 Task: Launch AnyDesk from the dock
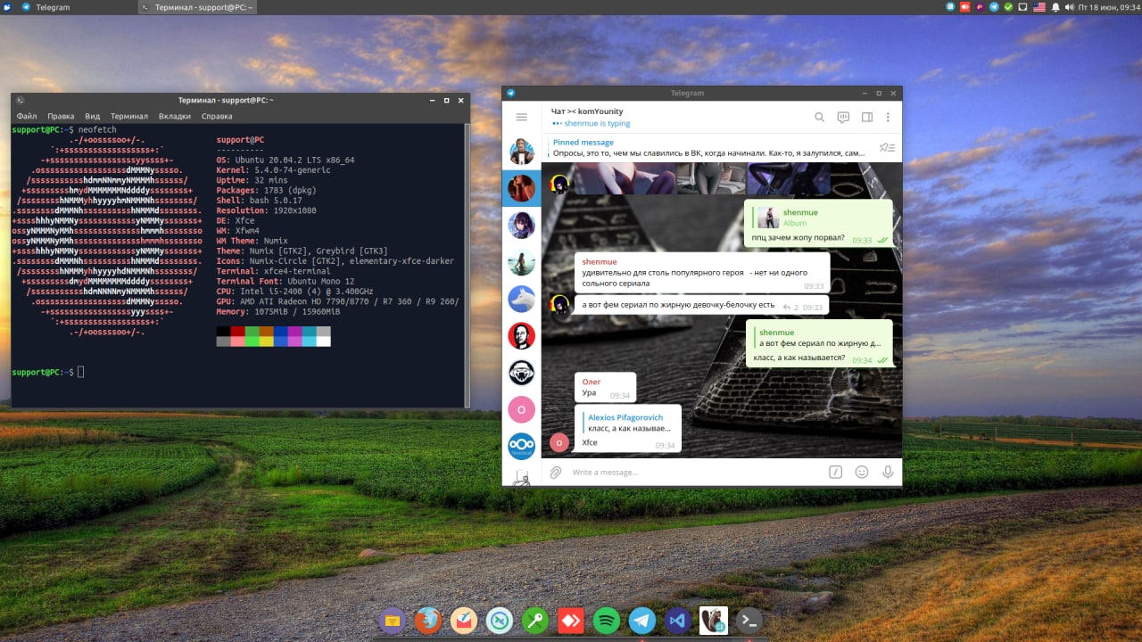point(570,620)
